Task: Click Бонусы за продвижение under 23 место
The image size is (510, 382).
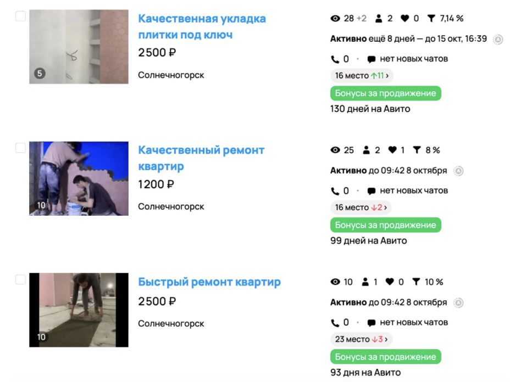Action: [x=385, y=357]
